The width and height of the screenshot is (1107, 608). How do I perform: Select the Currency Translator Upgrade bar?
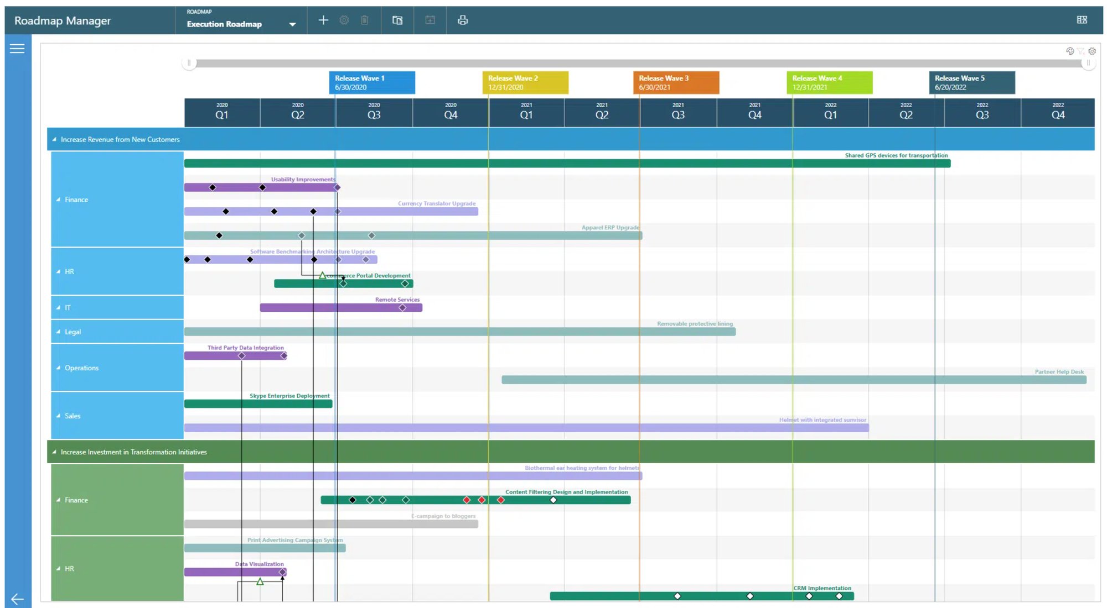331,212
